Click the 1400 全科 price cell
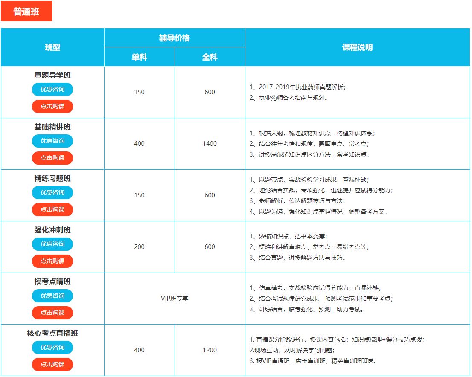 click(x=210, y=144)
